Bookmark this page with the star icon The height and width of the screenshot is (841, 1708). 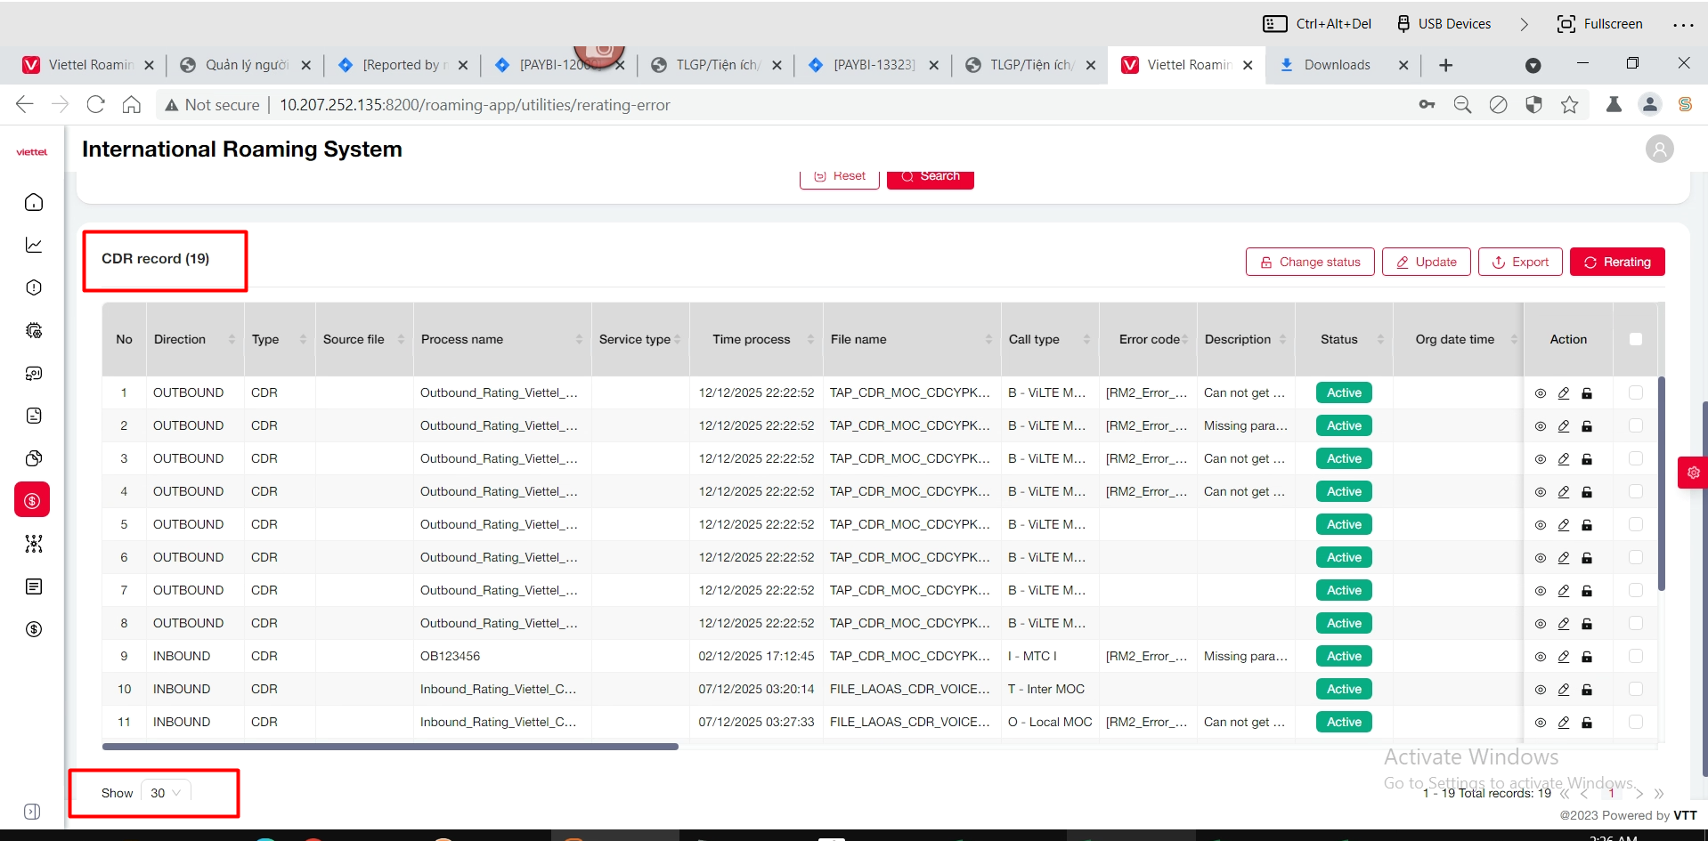click(x=1569, y=105)
